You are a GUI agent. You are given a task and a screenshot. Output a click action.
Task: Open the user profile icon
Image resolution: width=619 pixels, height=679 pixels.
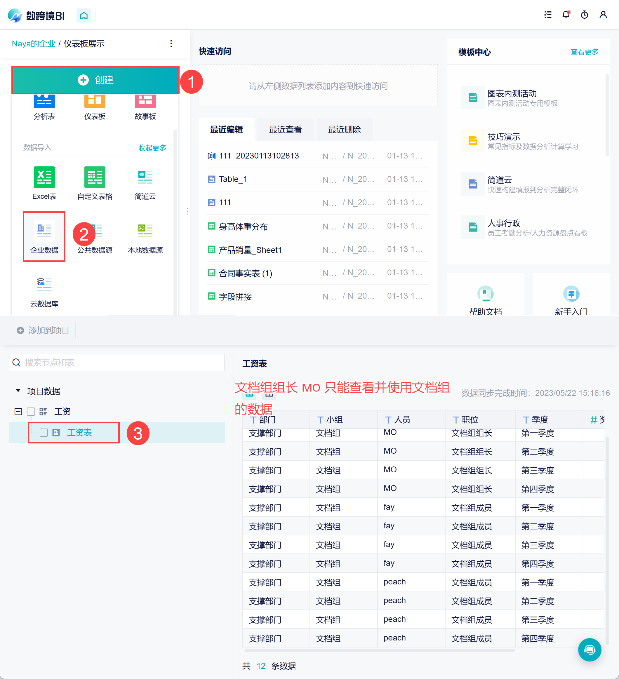tap(603, 15)
